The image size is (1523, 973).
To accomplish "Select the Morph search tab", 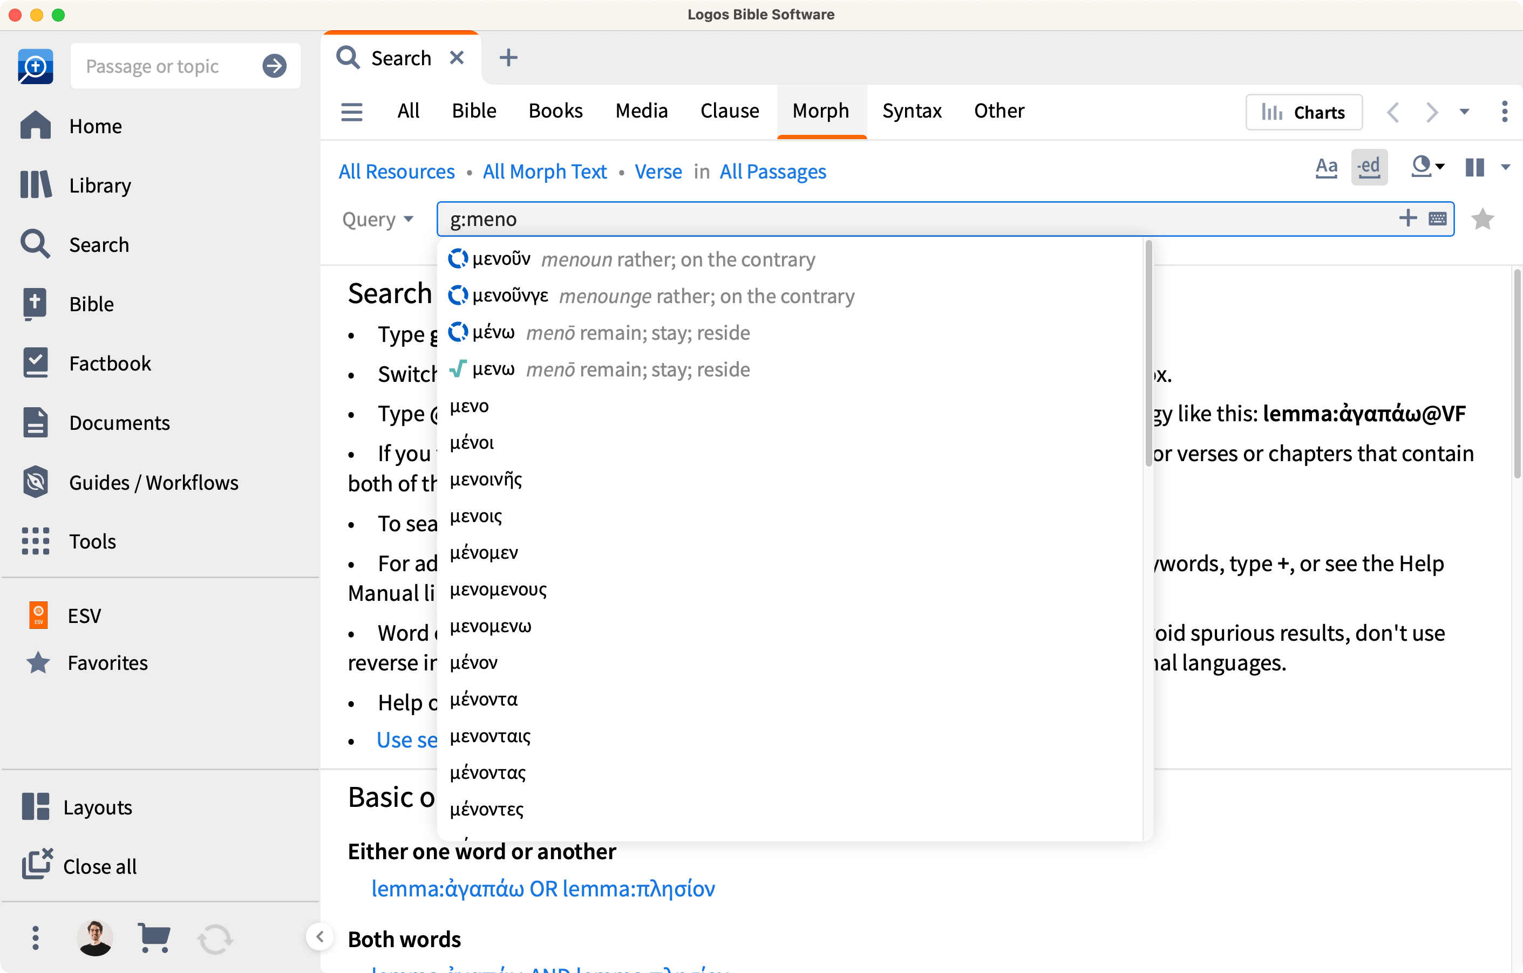I will (821, 111).
